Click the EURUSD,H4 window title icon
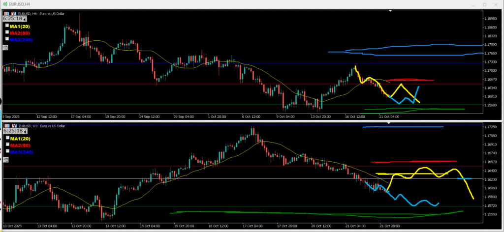 5,3
